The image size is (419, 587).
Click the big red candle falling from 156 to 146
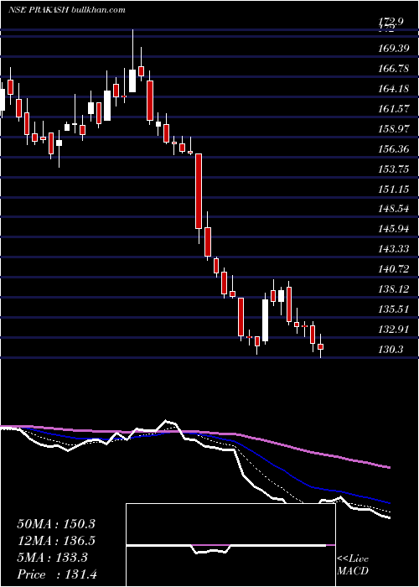[199, 191]
